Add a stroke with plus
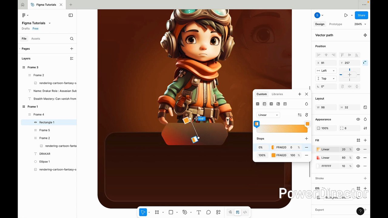The width and height of the screenshot is (388, 218). pos(365,178)
